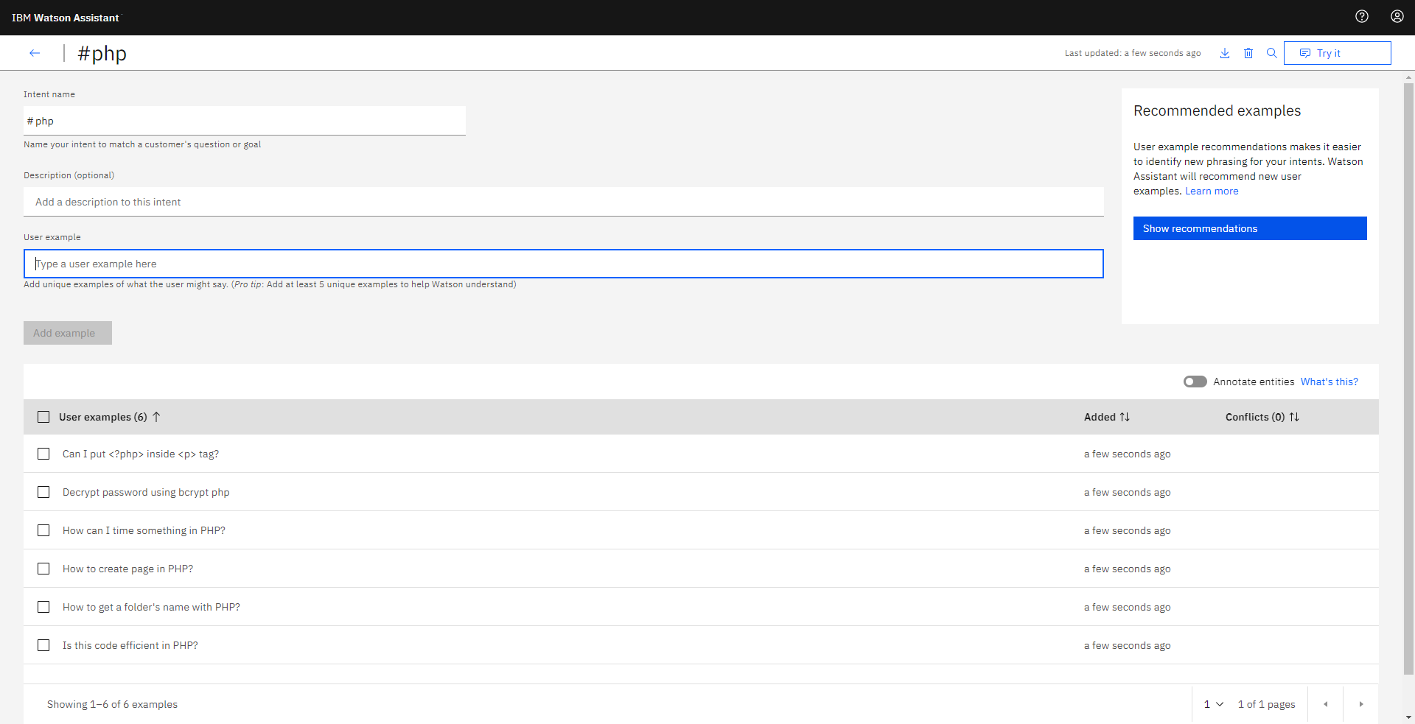Check 'How to create page in PHP?' row
Viewport: 1415px width, 724px height.
click(x=43, y=569)
